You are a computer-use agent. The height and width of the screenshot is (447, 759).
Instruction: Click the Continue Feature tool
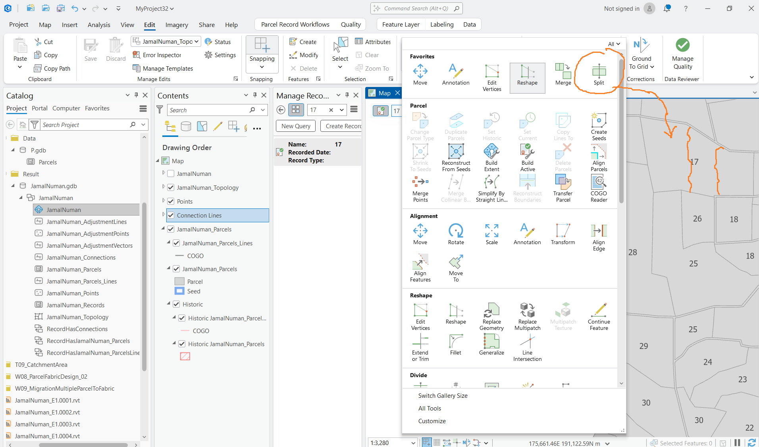tap(599, 317)
